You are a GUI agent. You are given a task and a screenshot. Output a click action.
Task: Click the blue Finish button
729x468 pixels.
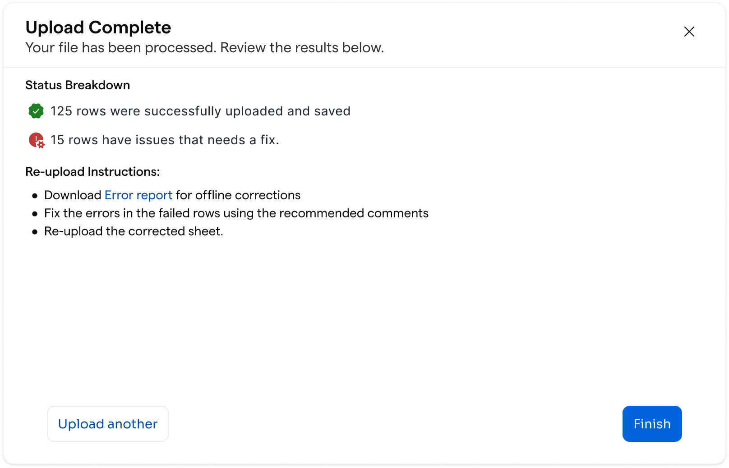[x=652, y=424]
